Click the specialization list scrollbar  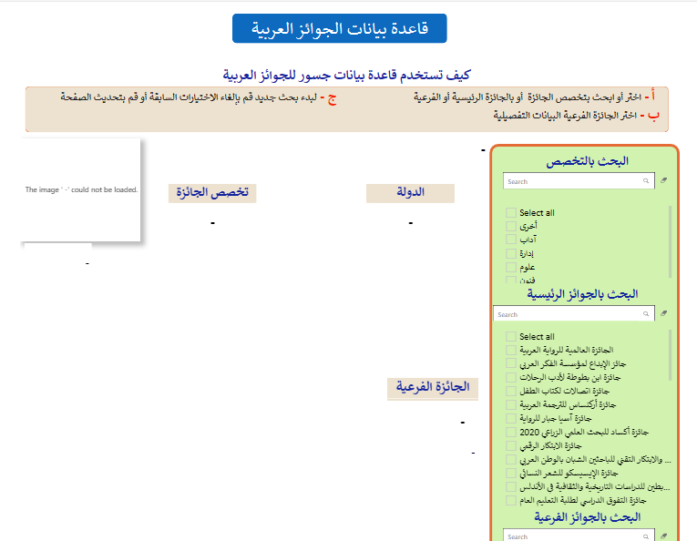(x=670, y=241)
